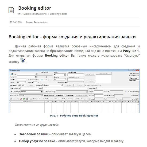Click the bold text Рисунке 1
147x147 pixels.
click(x=131, y=51)
